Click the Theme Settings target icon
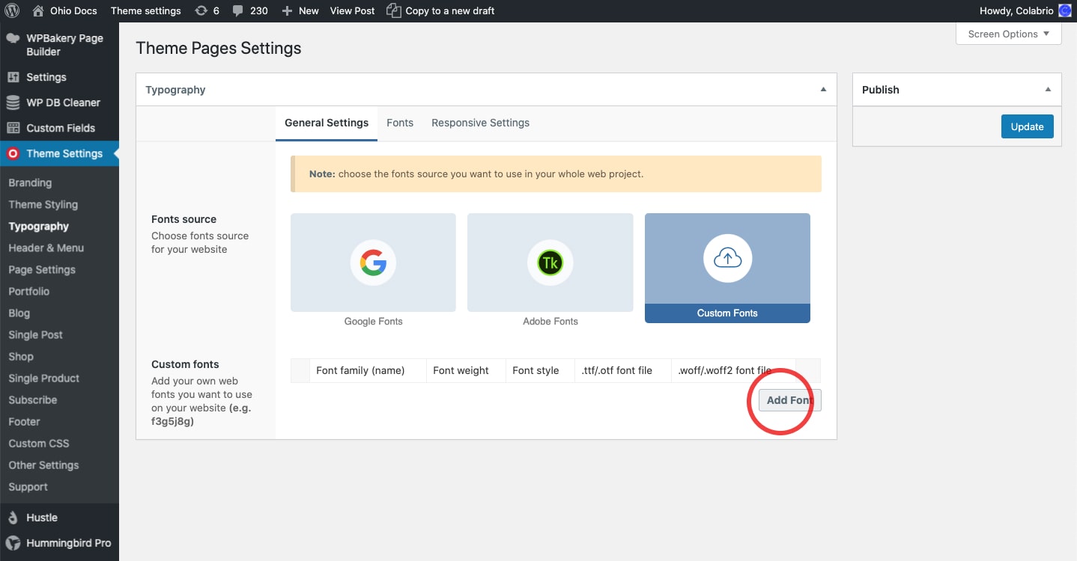The height and width of the screenshot is (561, 1077). (x=13, y=153)
